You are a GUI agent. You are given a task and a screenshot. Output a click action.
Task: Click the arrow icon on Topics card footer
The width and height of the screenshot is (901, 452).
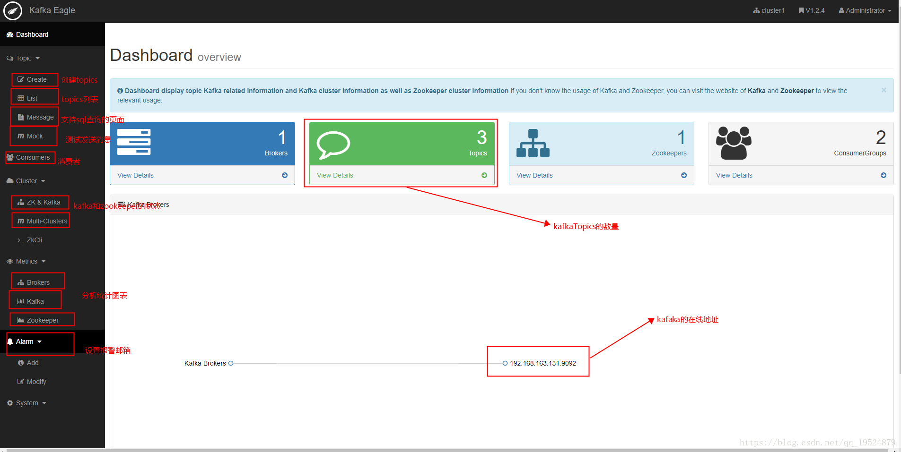[x=484, y=175]
